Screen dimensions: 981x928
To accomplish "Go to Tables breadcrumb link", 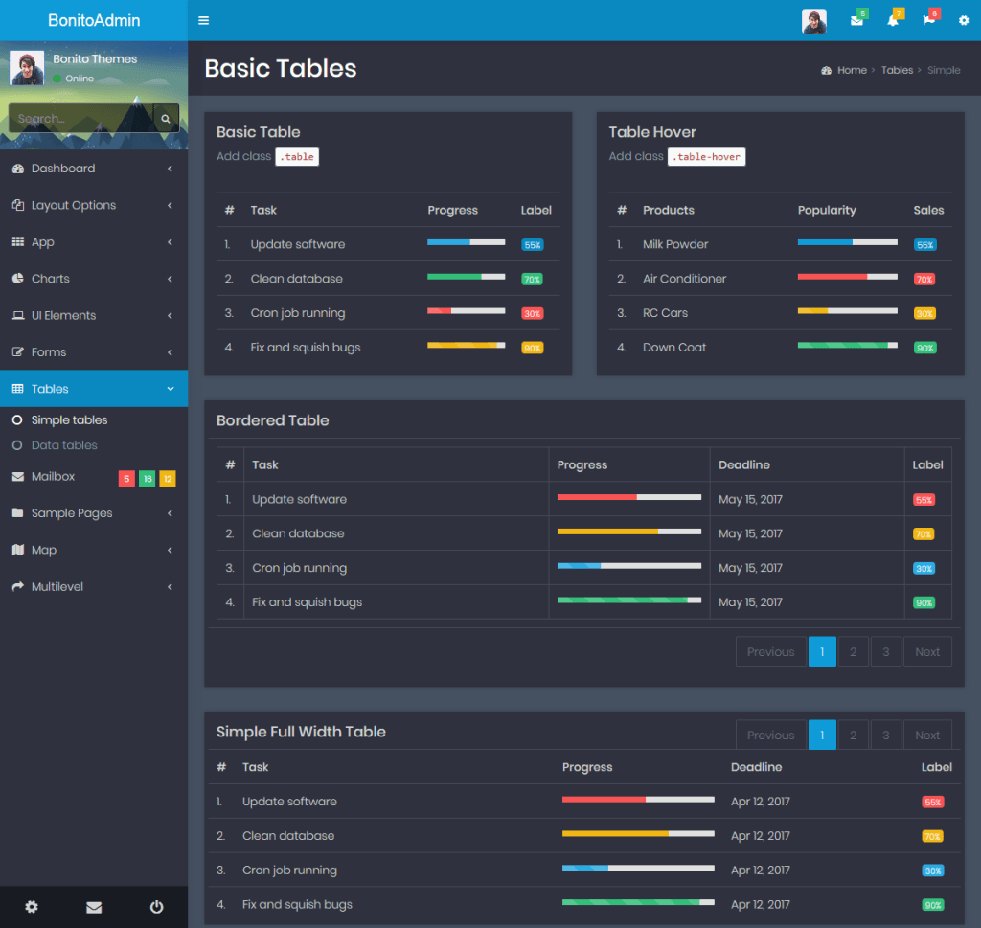I will pos(897,70).
